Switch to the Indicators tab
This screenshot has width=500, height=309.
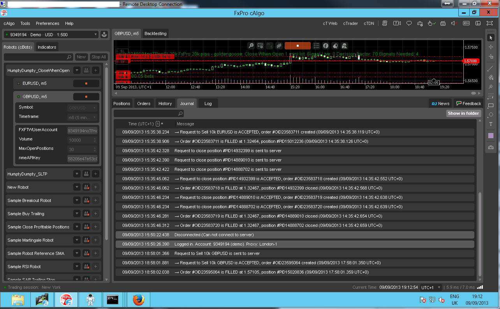pos(47,47)
